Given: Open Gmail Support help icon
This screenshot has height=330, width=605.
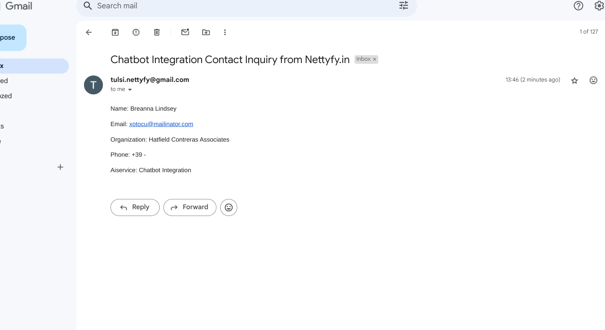Looking at the screenshot, I should pos(578,6).
